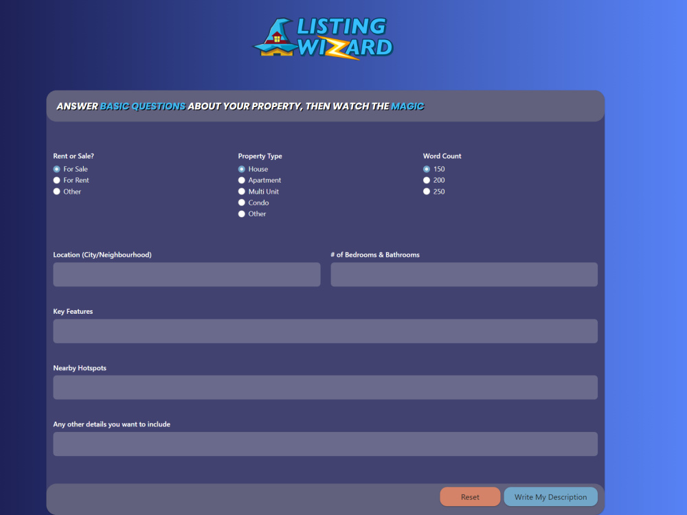Click the form's 'Answer basic questions' header text
Screen dimensions: 687x515
click(240, 106)
